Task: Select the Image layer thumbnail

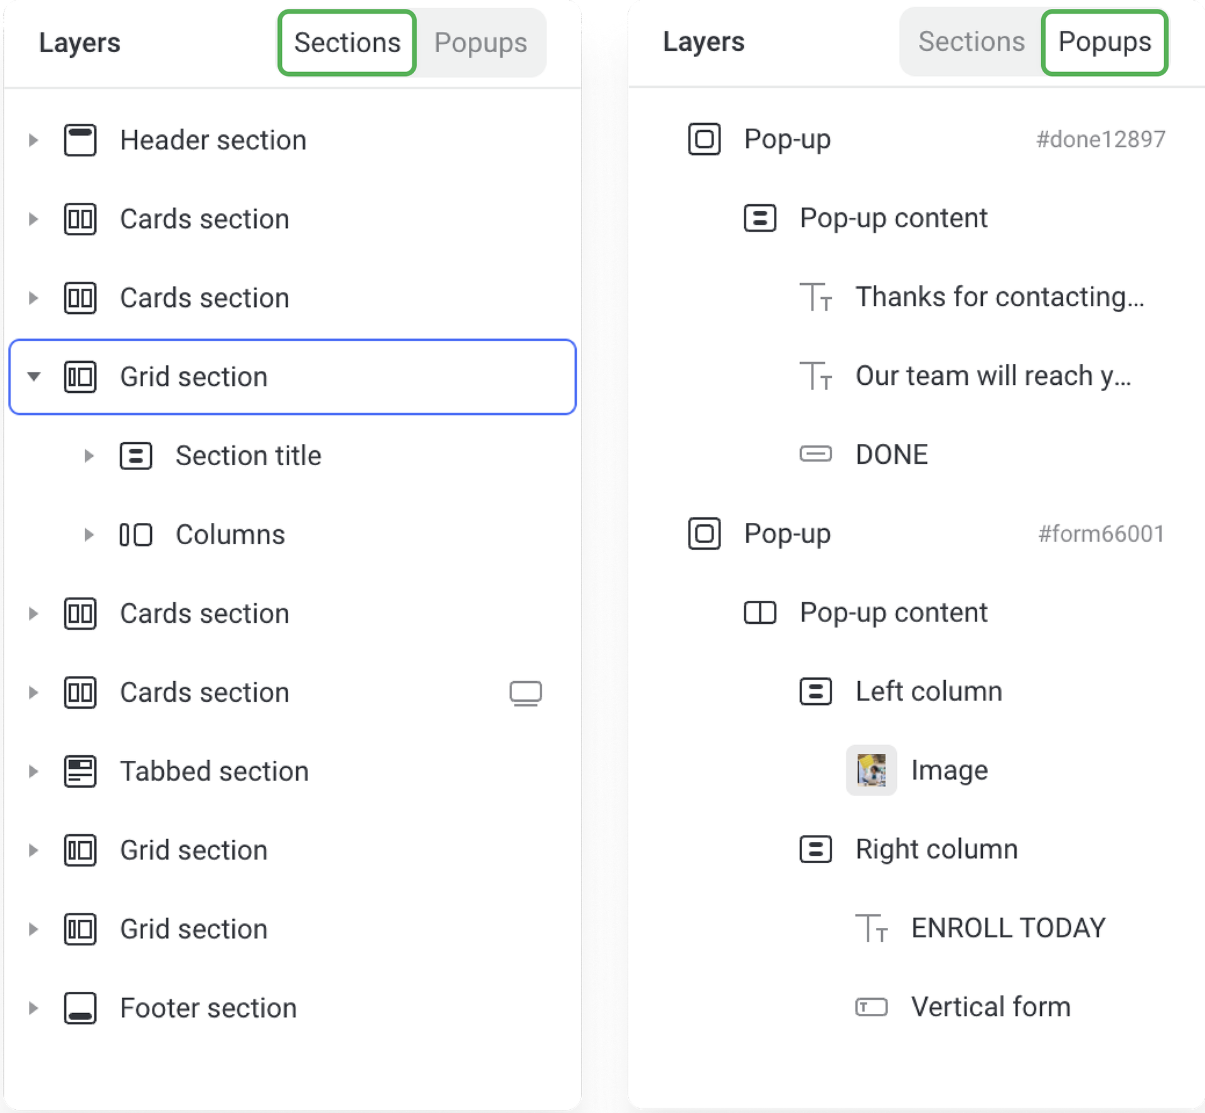Action: (871, 770)
